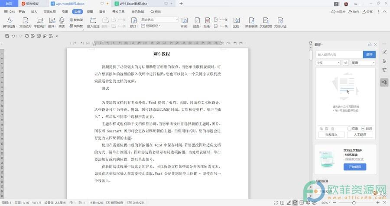Insert a comment with 插入批注
The height and width of the screenshot is (206, 390).
(93, 23)
